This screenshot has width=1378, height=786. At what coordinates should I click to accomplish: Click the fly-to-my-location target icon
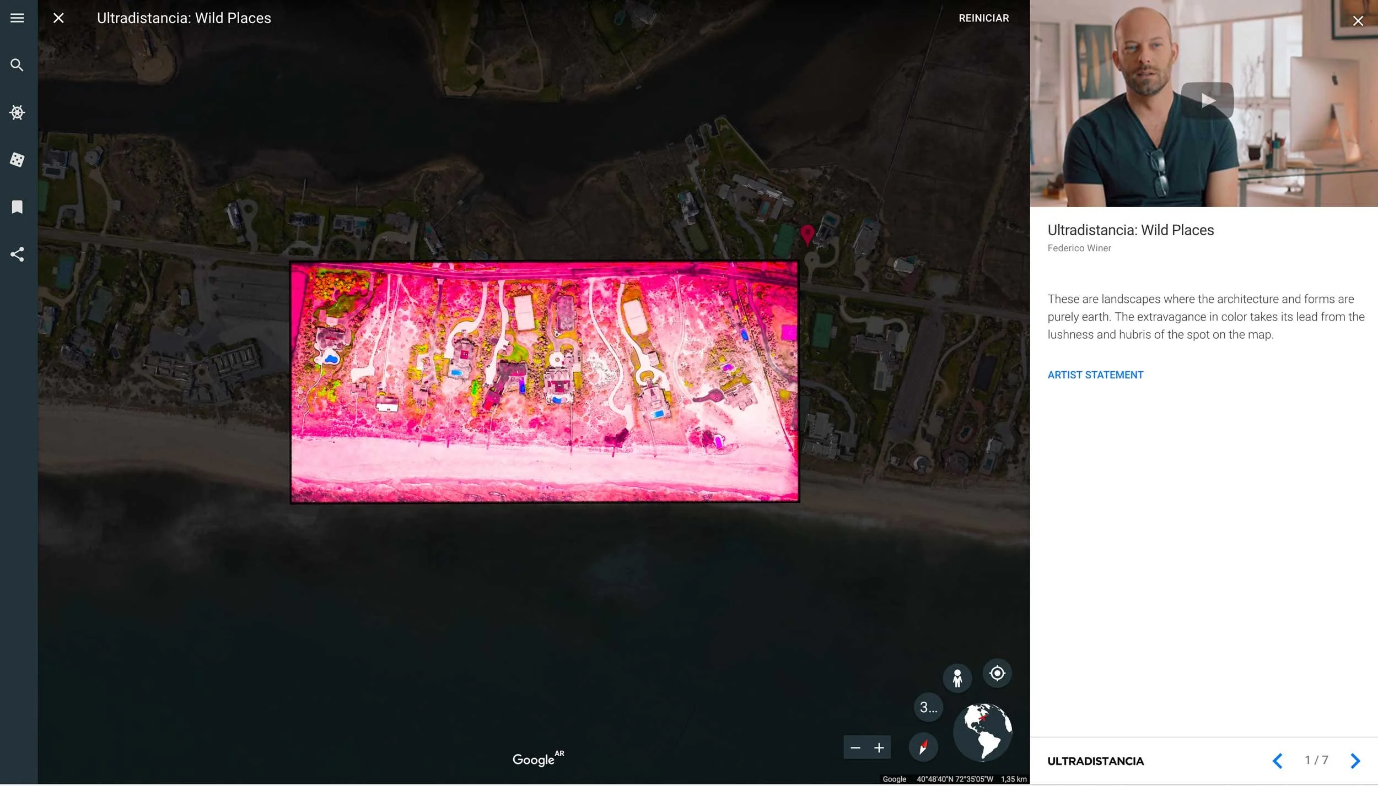pyautogui.click(x=997, y=673)
